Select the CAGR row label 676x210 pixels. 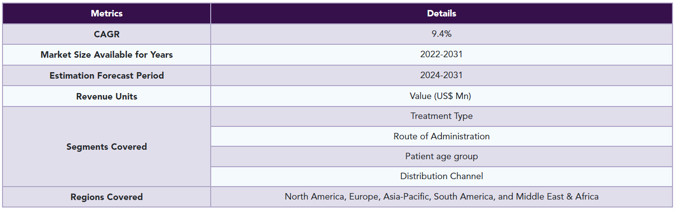pyautogui.click(x=106, y=34)
